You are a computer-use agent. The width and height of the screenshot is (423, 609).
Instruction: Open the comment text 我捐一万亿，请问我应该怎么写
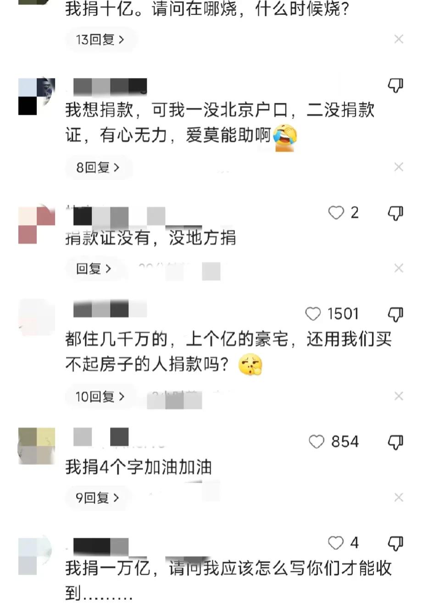(228, 581)
